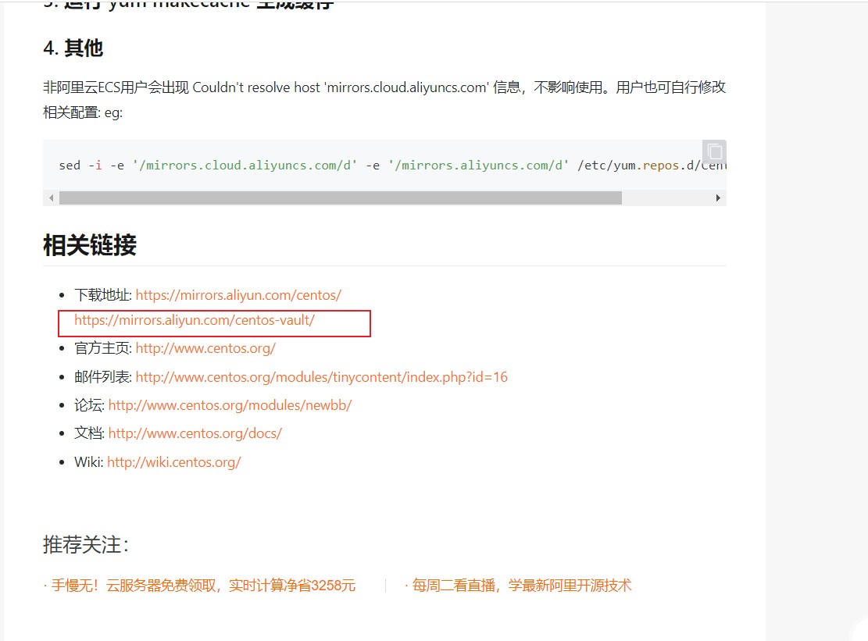Visit the CentOS official homepage link
The width and height of the screenshot is (868, 641).
pos(205,348)
